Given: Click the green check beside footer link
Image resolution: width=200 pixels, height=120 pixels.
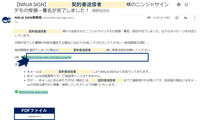Looking at the screenshot, I should point(16,92).
